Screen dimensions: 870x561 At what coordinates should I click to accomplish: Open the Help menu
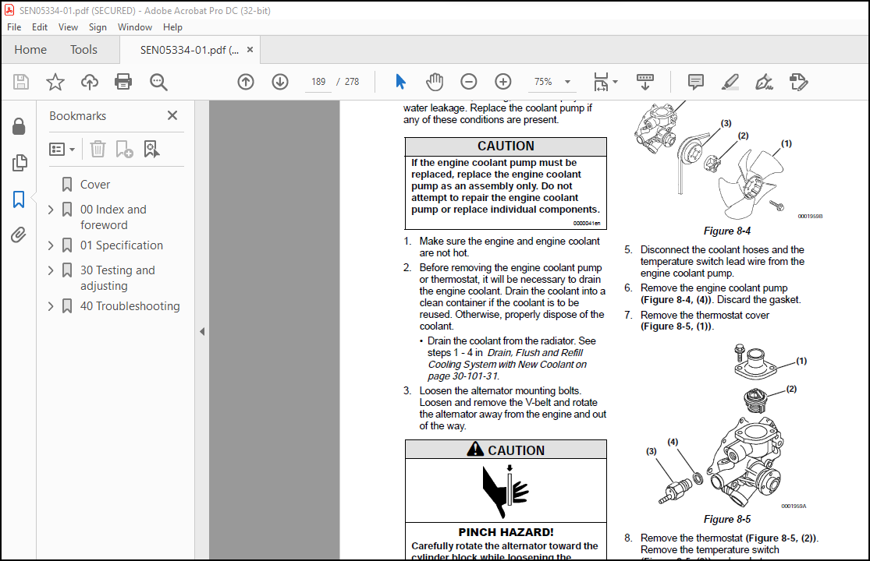[172, 27]
